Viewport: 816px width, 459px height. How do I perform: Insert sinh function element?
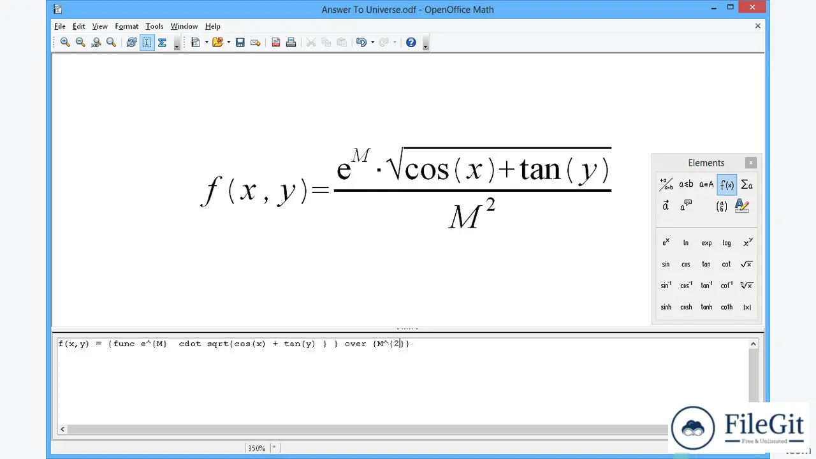tap(666, 307)
